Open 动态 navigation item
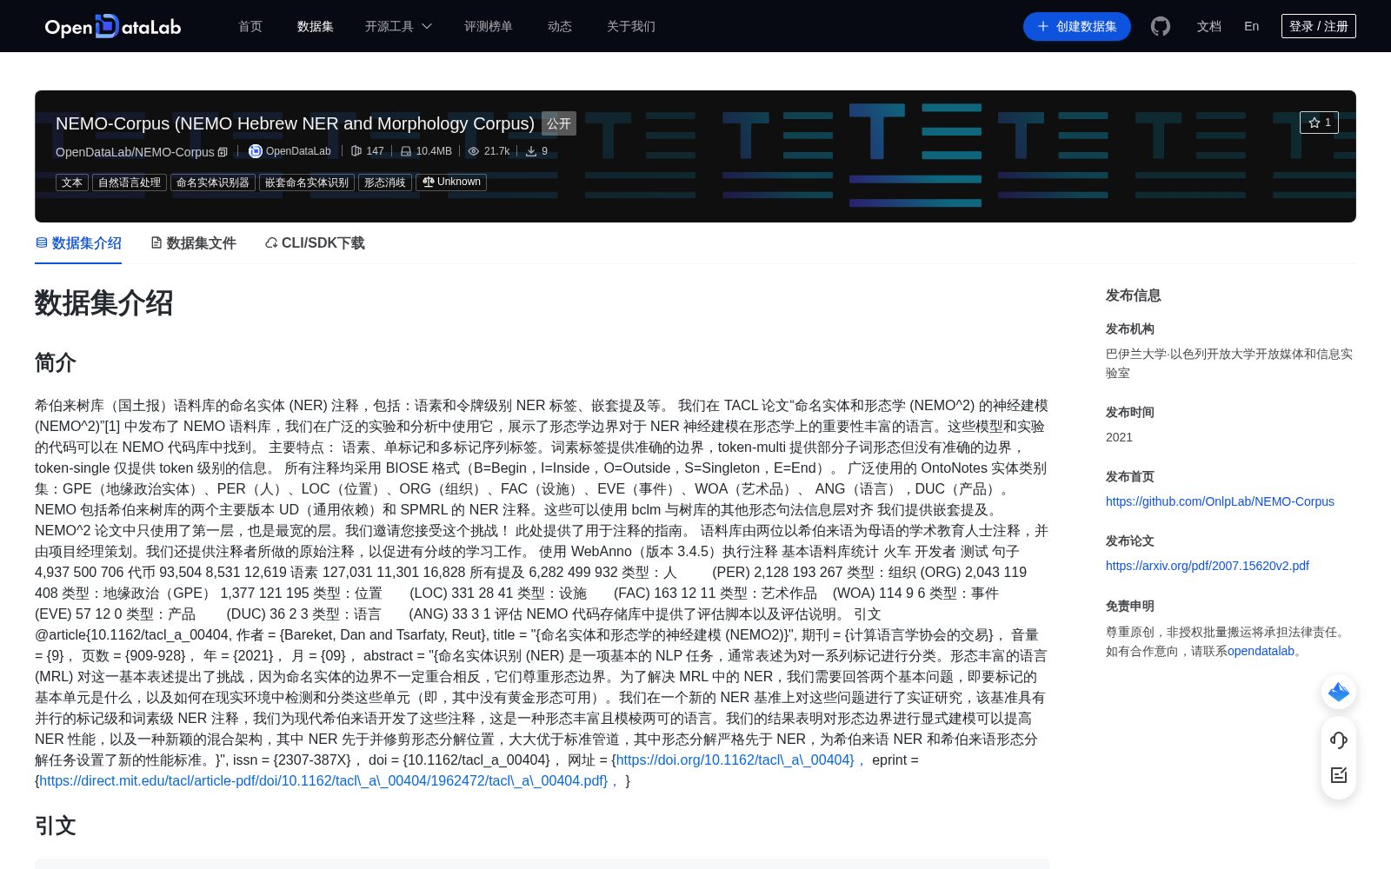 click(560, 26)
